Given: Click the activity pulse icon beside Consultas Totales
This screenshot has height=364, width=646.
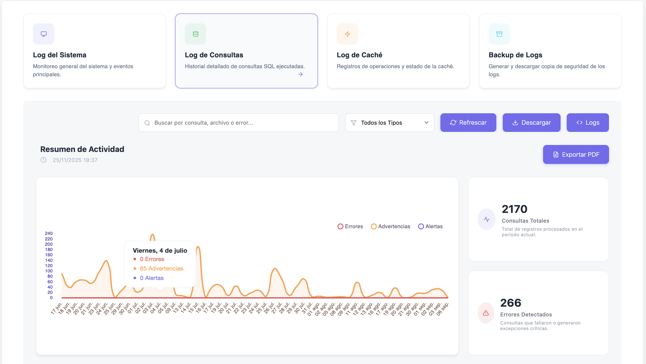Looking at the screenshot, I should click(x=486, y=219).
